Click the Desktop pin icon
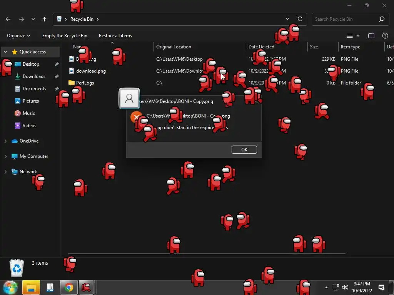394x295 pixels. pyautogui.click(x=57, y=64)
